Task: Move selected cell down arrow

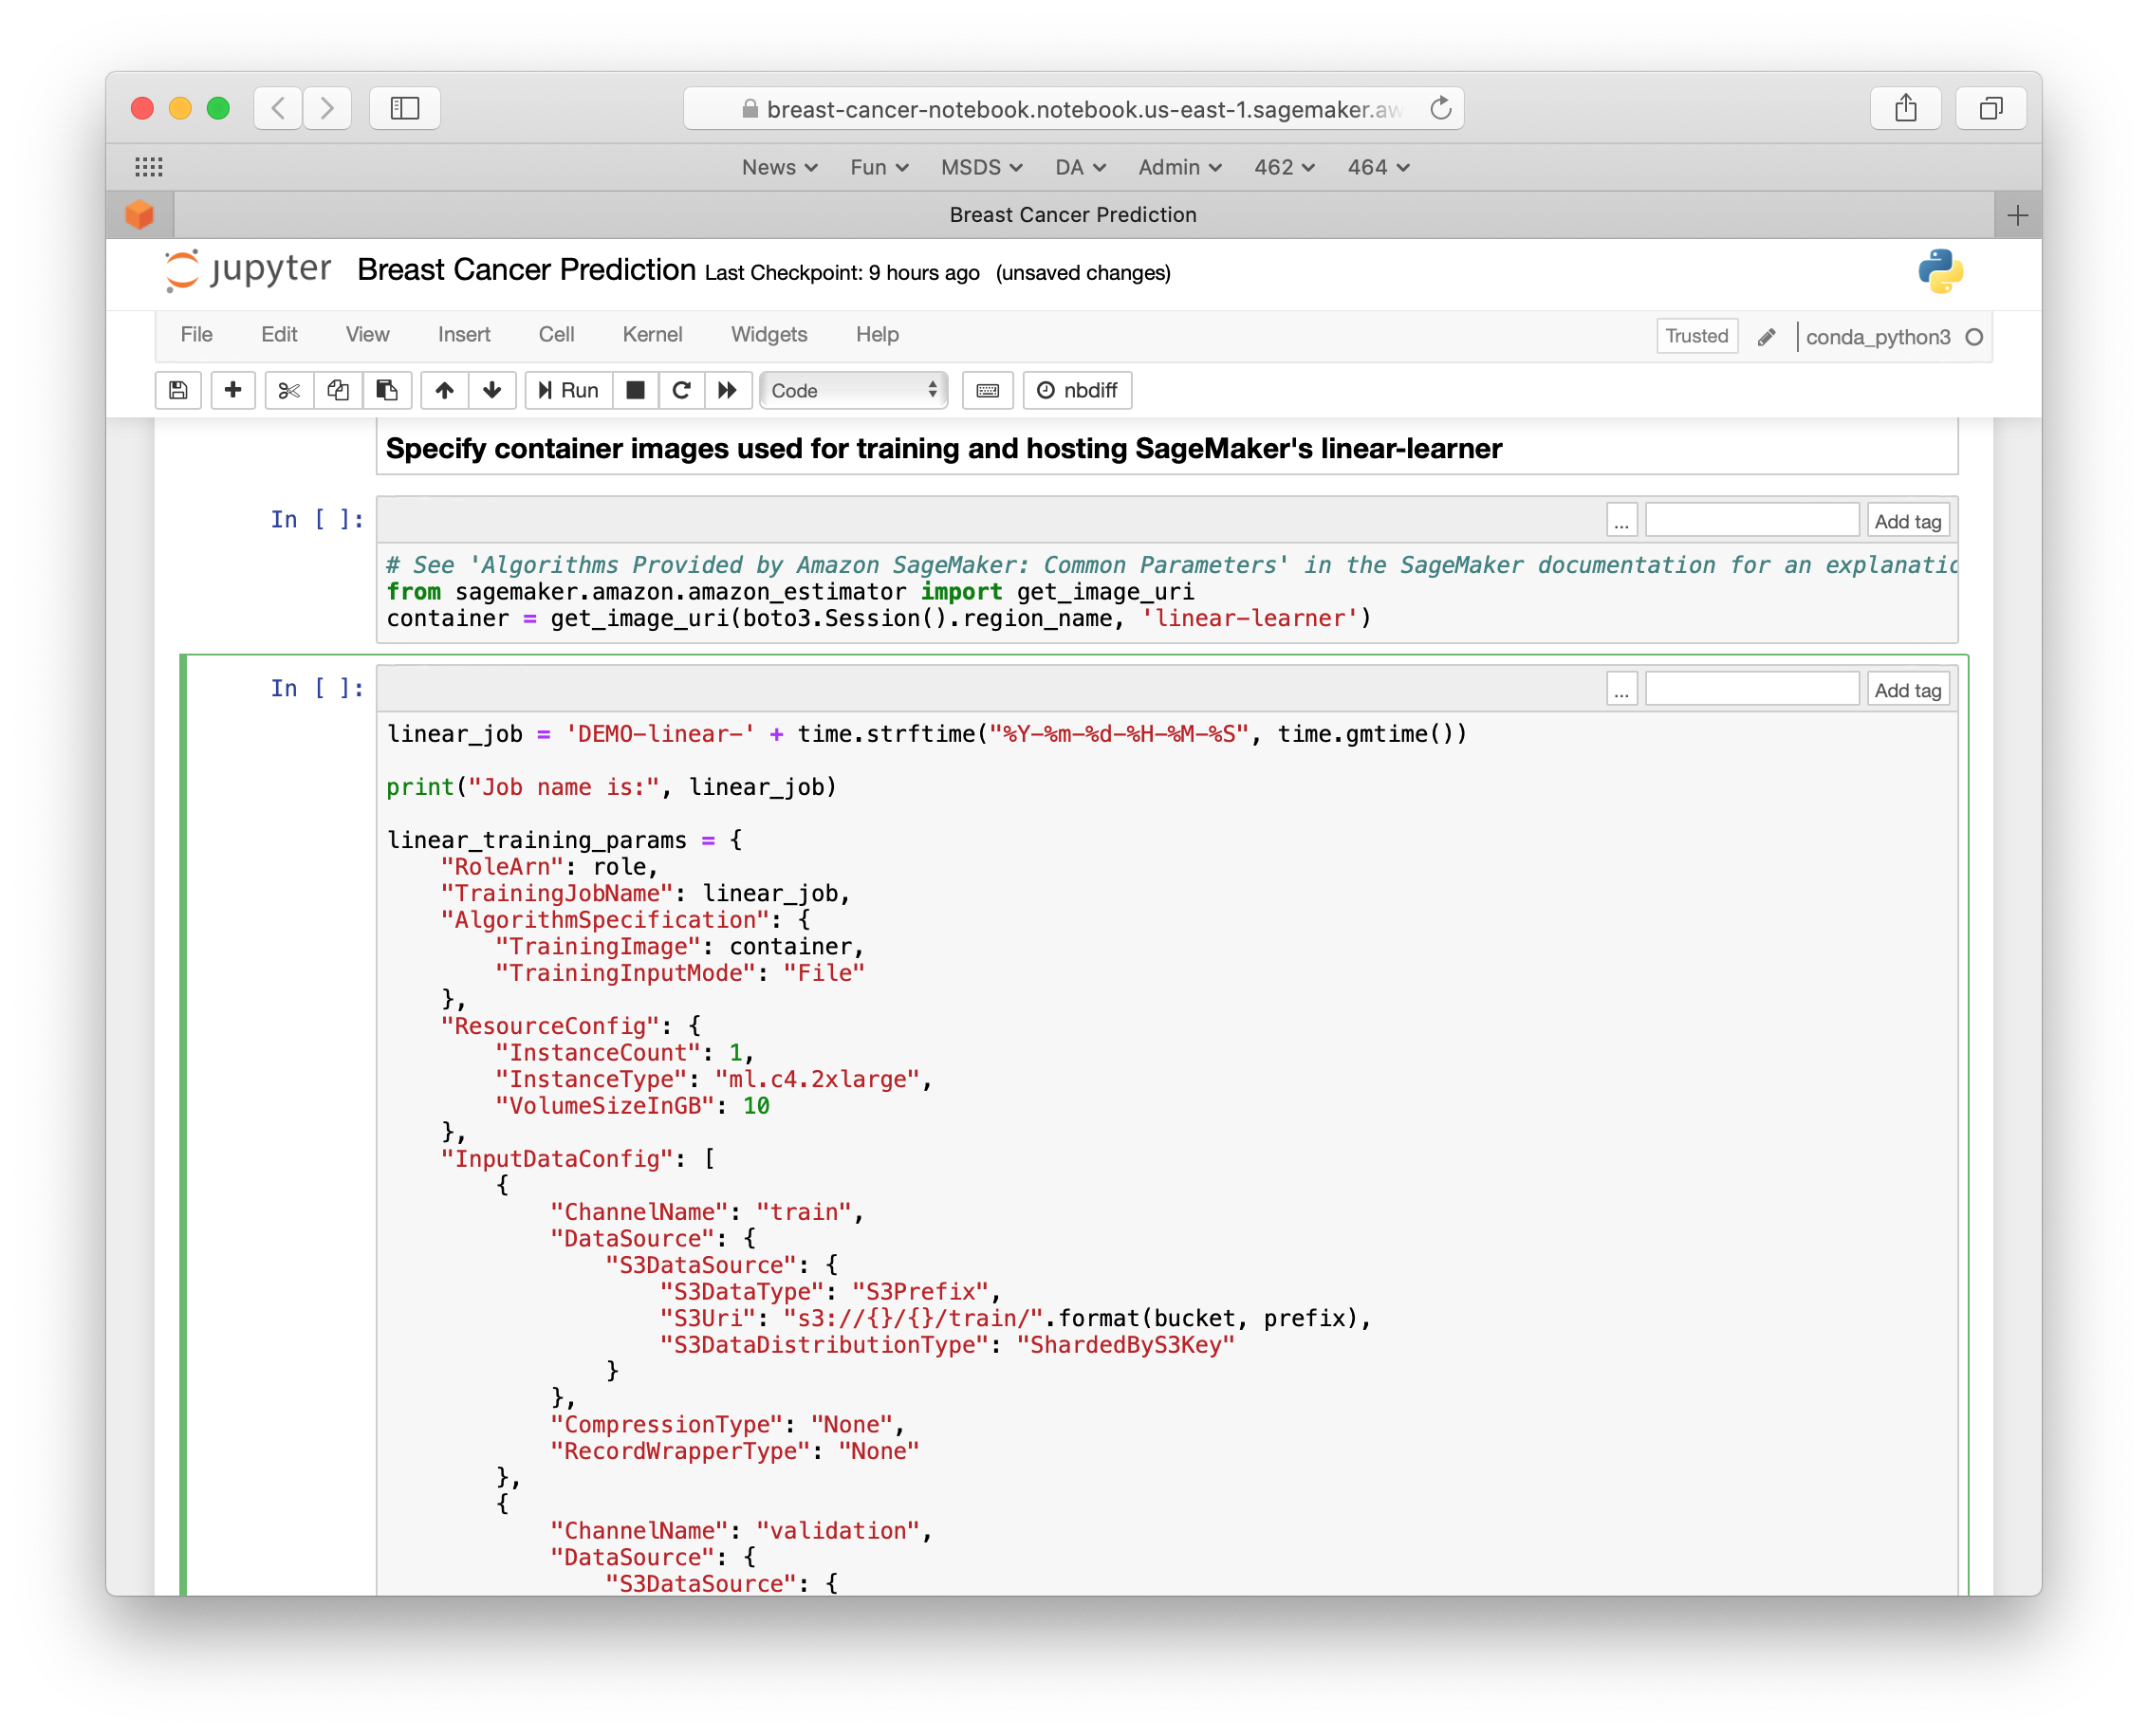Action: click(492, 390)
